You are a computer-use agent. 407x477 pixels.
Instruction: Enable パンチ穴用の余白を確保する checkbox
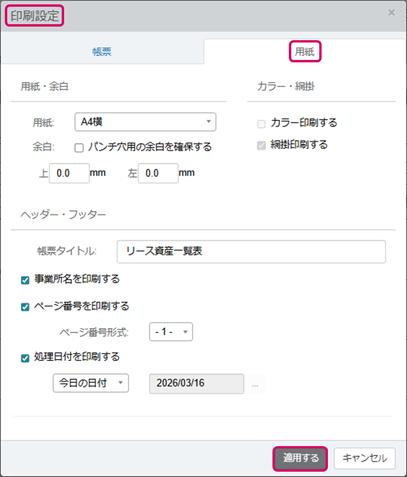80,148
